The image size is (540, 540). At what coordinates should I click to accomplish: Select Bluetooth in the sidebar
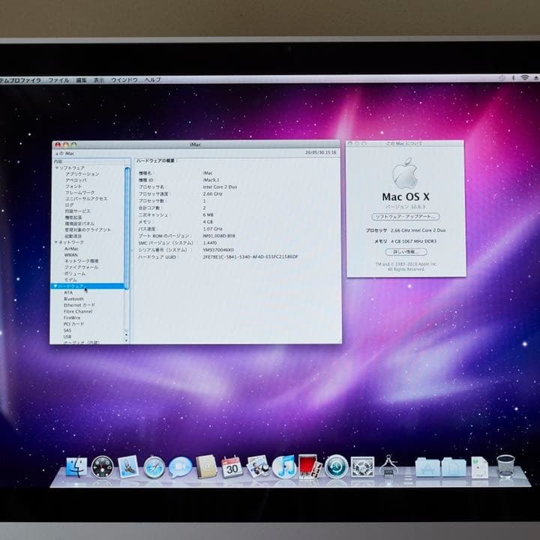tap(73, 298)
